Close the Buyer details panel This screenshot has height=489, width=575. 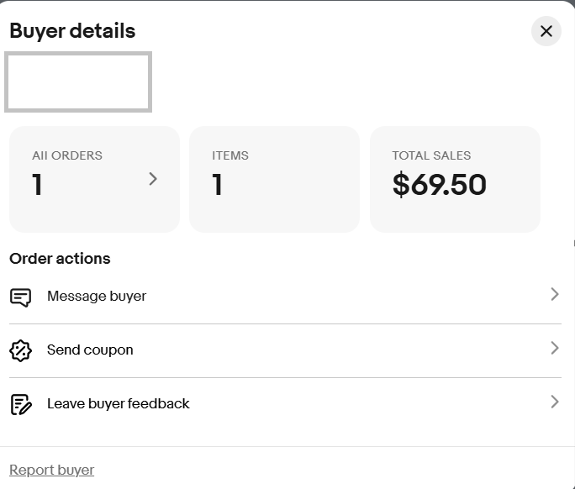tap(546, 31)
